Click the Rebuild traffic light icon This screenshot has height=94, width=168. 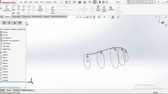[x=100, y=2]
